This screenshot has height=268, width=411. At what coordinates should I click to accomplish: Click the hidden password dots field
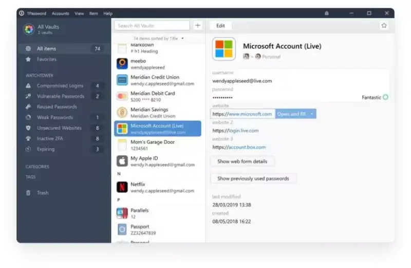222,97
